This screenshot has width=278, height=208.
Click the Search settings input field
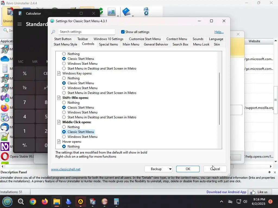pos(87,32)
